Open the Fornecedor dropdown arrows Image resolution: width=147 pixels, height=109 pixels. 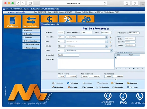pos(106,37)
